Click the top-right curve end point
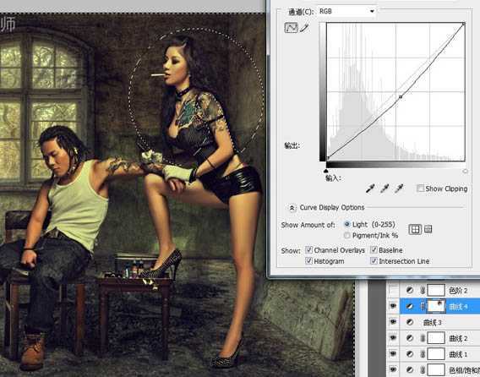The image size is (480, 377). tap(464, 24)
